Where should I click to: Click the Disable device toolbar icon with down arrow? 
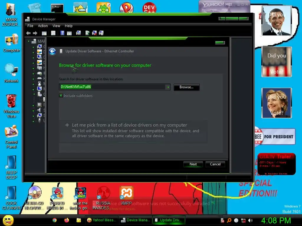[x=101, y=33]
